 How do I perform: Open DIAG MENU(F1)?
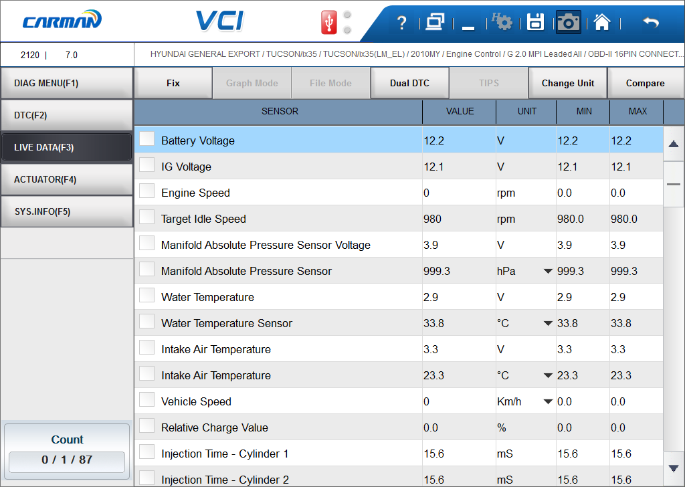(66, 83)
